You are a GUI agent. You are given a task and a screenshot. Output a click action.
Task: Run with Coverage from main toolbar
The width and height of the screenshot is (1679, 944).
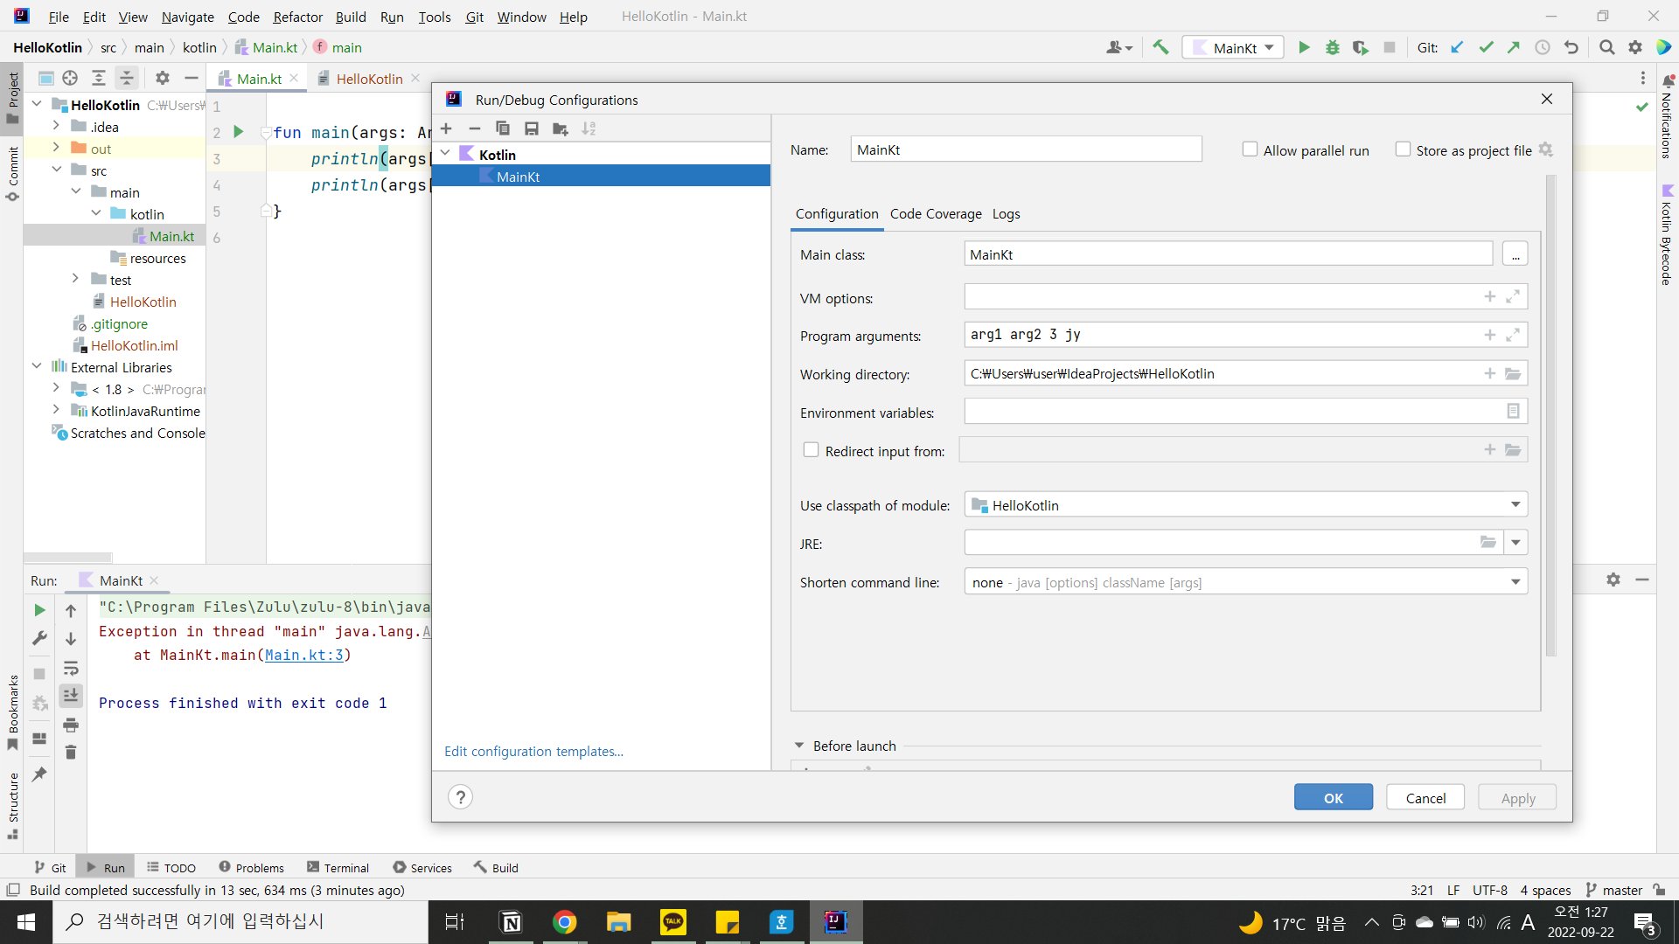click(1361, 47)
